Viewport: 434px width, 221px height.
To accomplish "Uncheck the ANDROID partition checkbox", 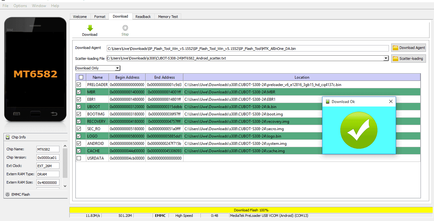I will (x=79, y=144).
